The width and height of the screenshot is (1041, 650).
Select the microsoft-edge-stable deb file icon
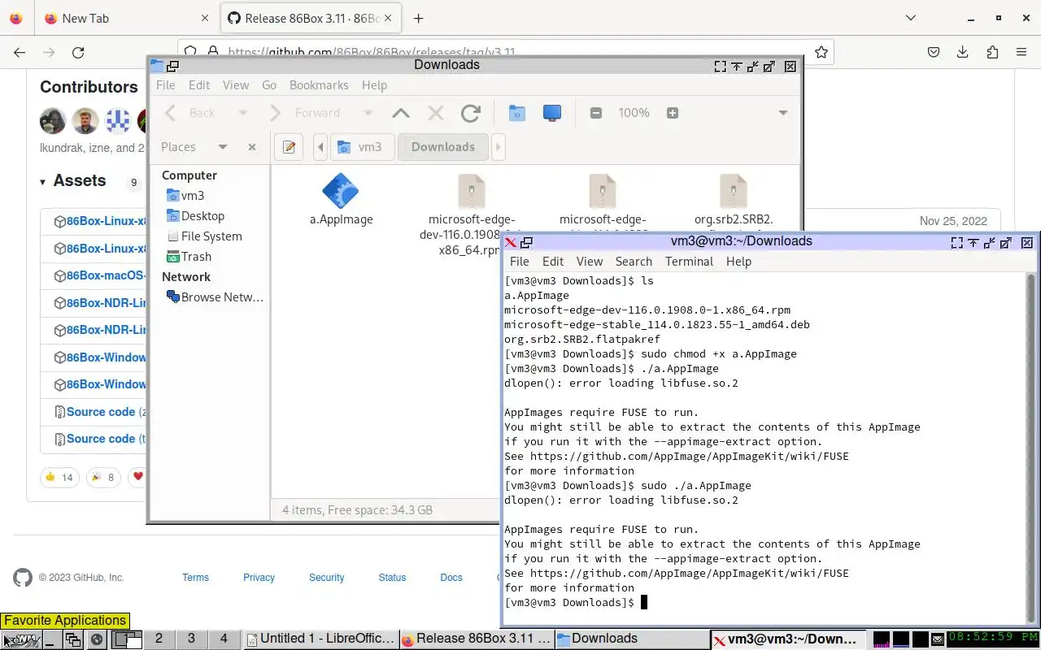coord(603,192)
